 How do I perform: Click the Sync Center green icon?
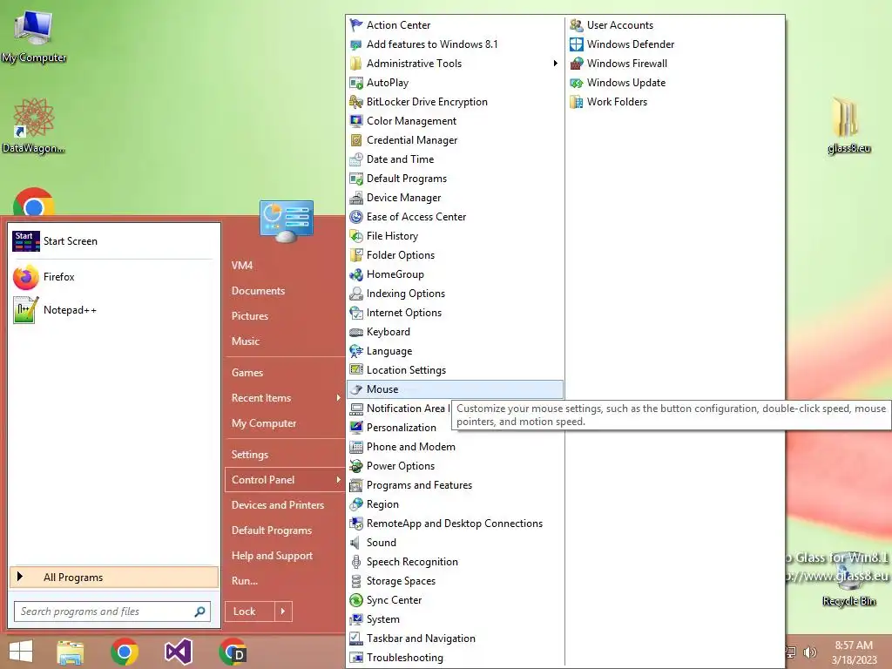tap(356, 600)
